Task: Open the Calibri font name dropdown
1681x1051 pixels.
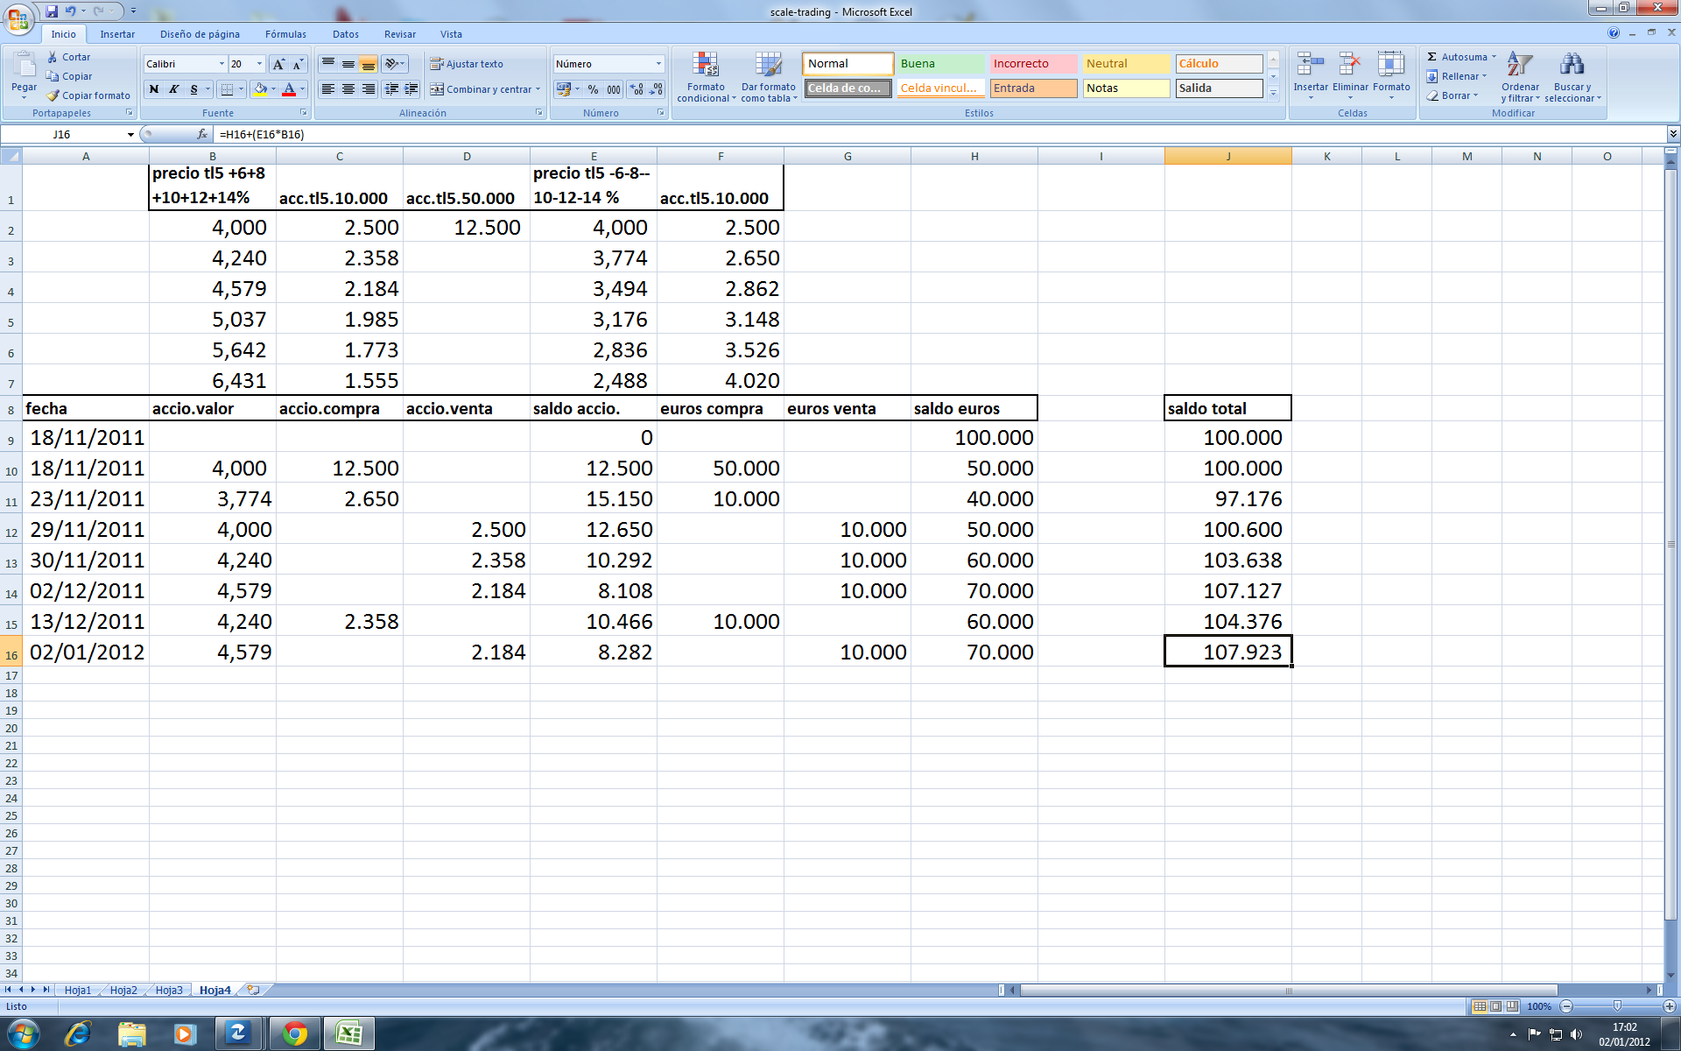Action: (x=221, y=64)
